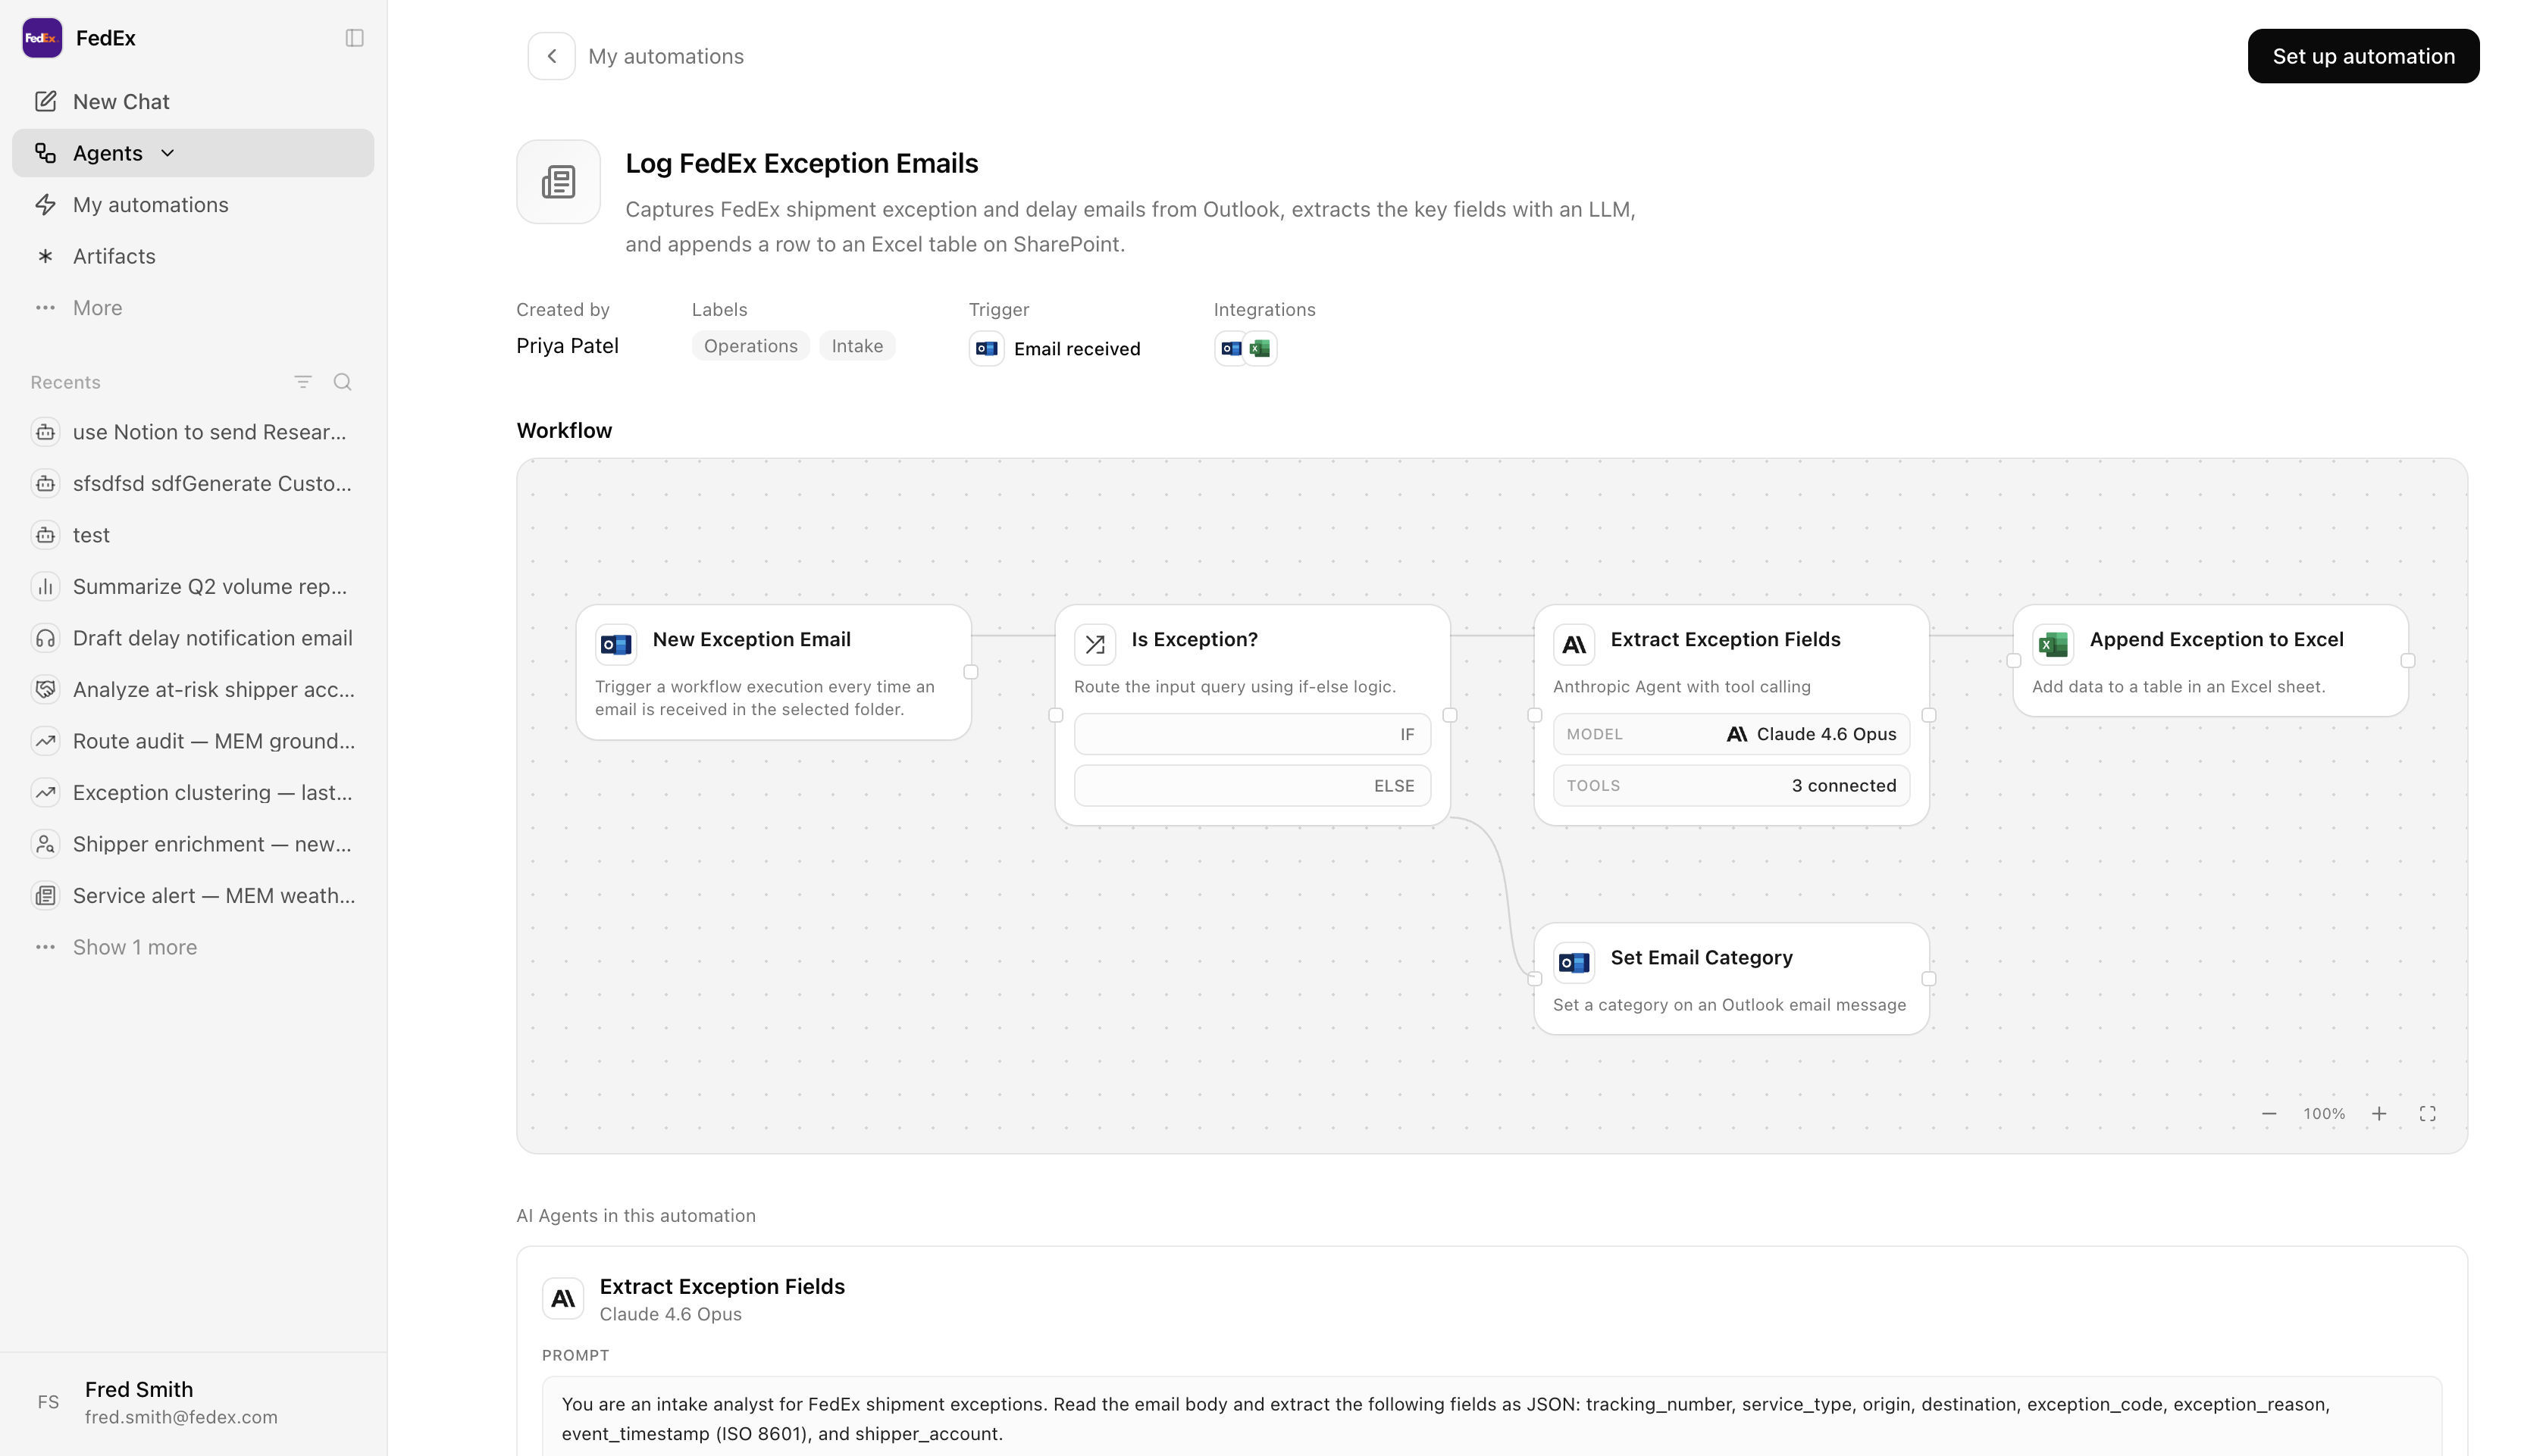This screenshot has width=2546, height=1456.
Task: Click Excel icon on Append Exception node
Action: point(2053,645)
